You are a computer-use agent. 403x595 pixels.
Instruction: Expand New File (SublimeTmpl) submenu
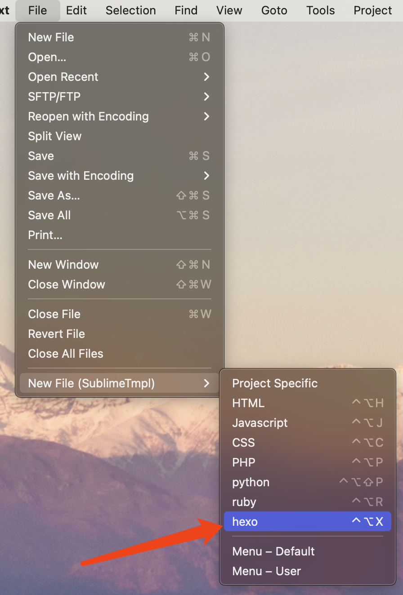coord(120,383)
